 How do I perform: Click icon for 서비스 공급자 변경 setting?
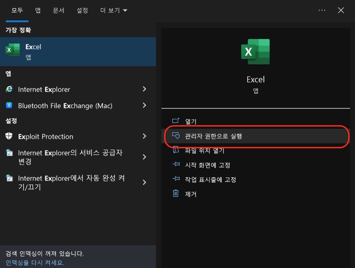9,152
